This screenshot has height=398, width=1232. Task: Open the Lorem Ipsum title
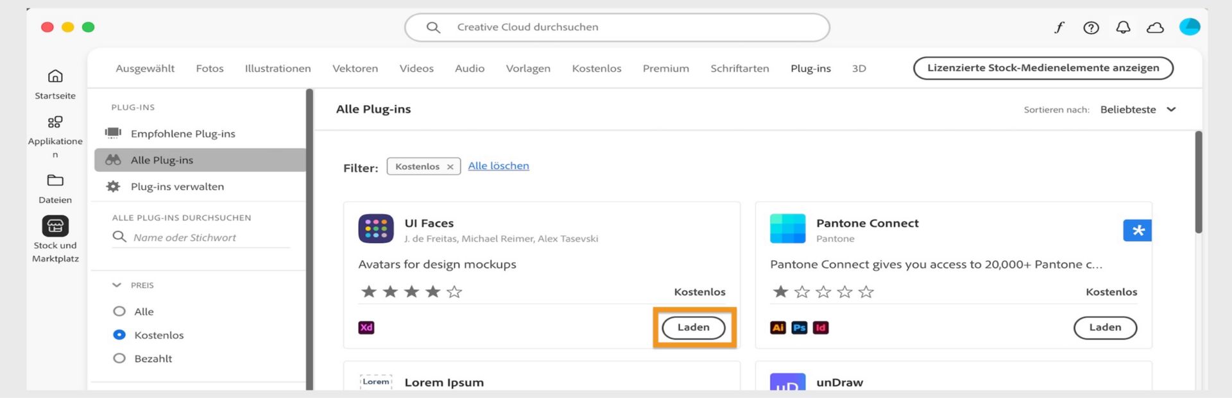tap(444, 383)
